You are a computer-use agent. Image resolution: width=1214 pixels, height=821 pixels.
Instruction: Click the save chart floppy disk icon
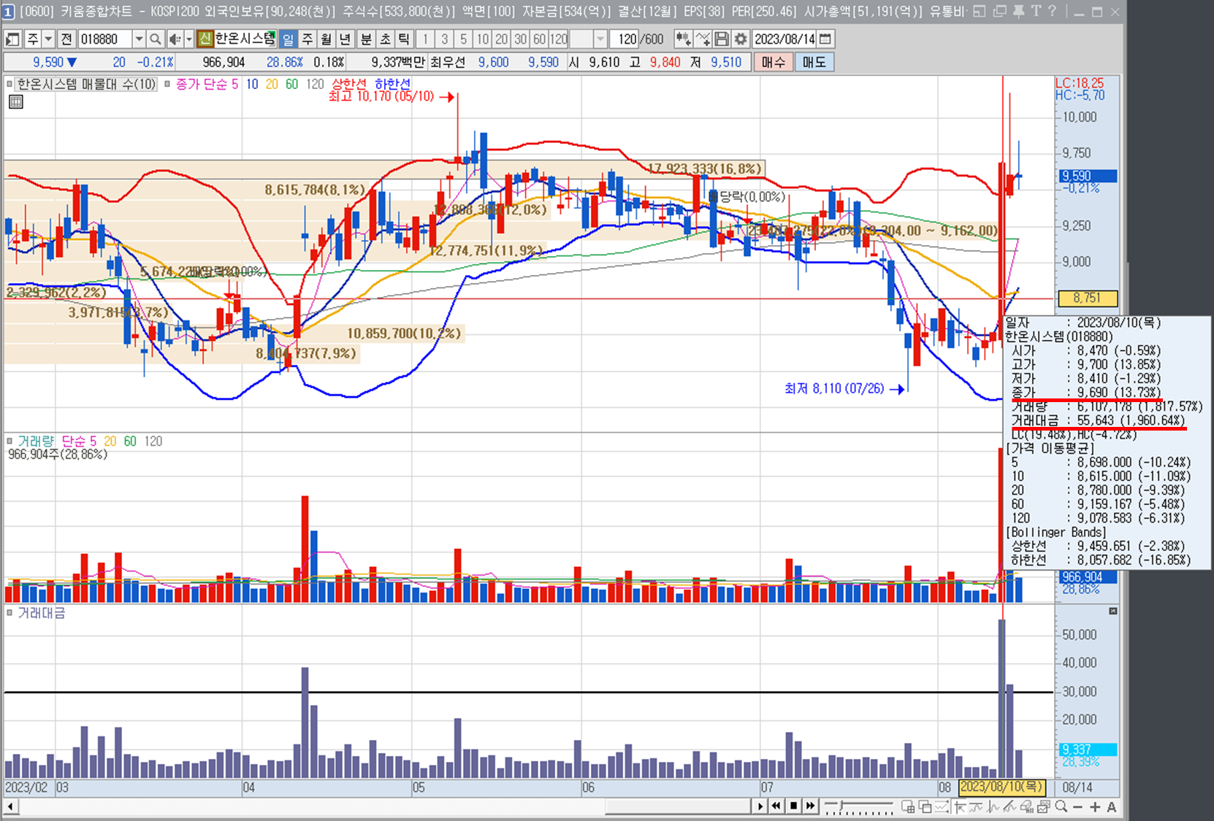point(722,39)
